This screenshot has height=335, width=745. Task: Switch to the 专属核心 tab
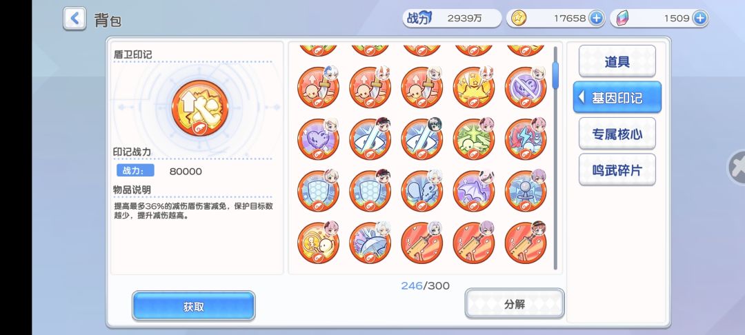tap(617, 134)
